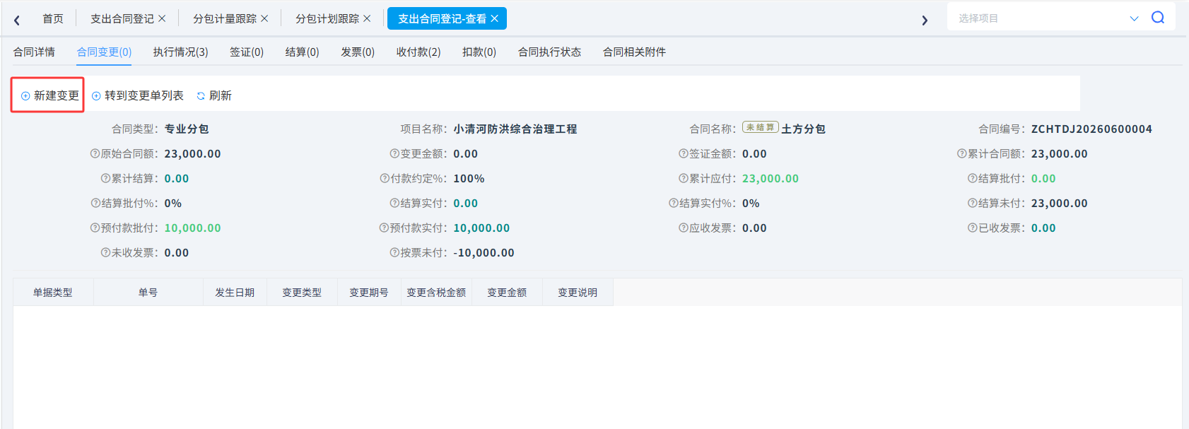Open the 合同执行状态 sub-tab

[549, 52]
